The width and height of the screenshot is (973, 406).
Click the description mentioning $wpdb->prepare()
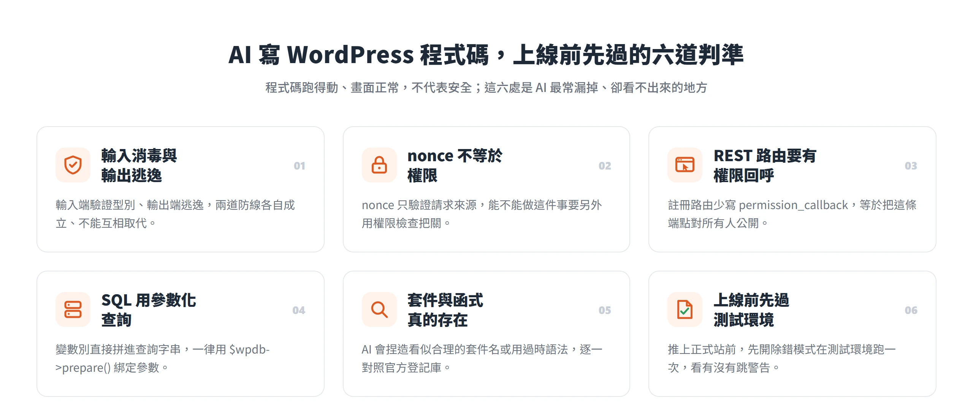coord(163,358)
